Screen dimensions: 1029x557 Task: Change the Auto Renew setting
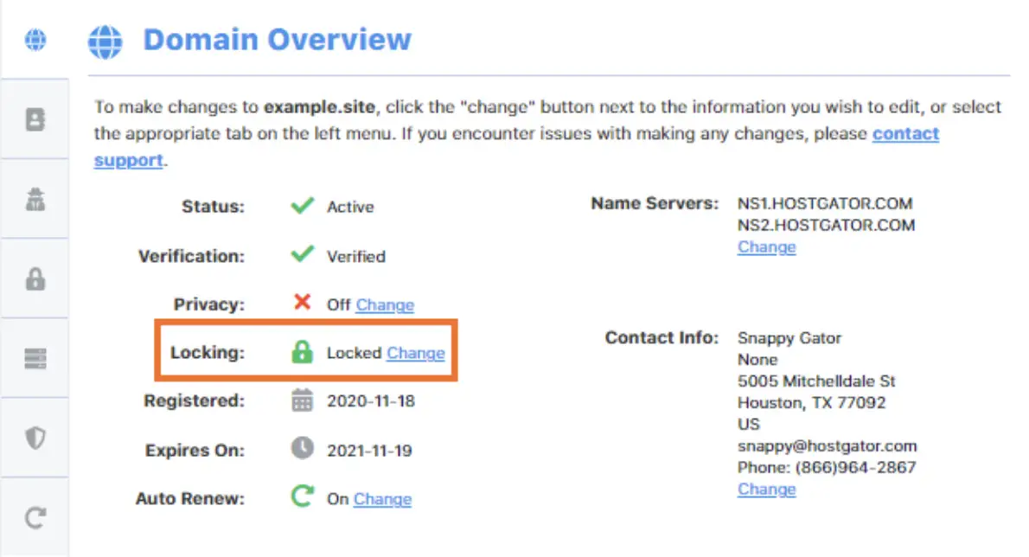click(x=382, y=499)
